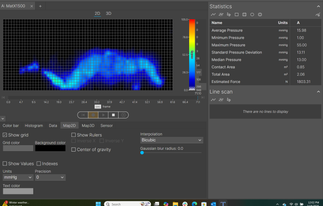
Task: Click the Gaussian blur radius slider handle
Action: click(142, 153)
